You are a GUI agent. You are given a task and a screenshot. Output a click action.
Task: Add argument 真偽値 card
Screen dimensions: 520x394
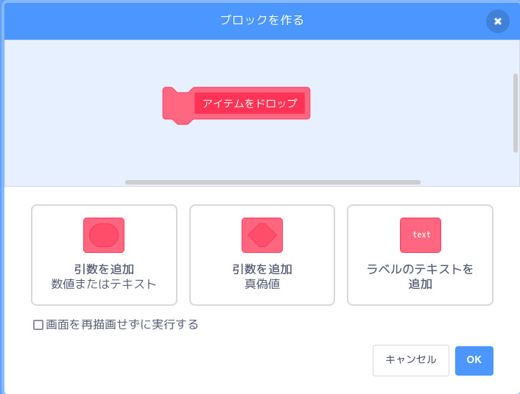tap(262, 255)
